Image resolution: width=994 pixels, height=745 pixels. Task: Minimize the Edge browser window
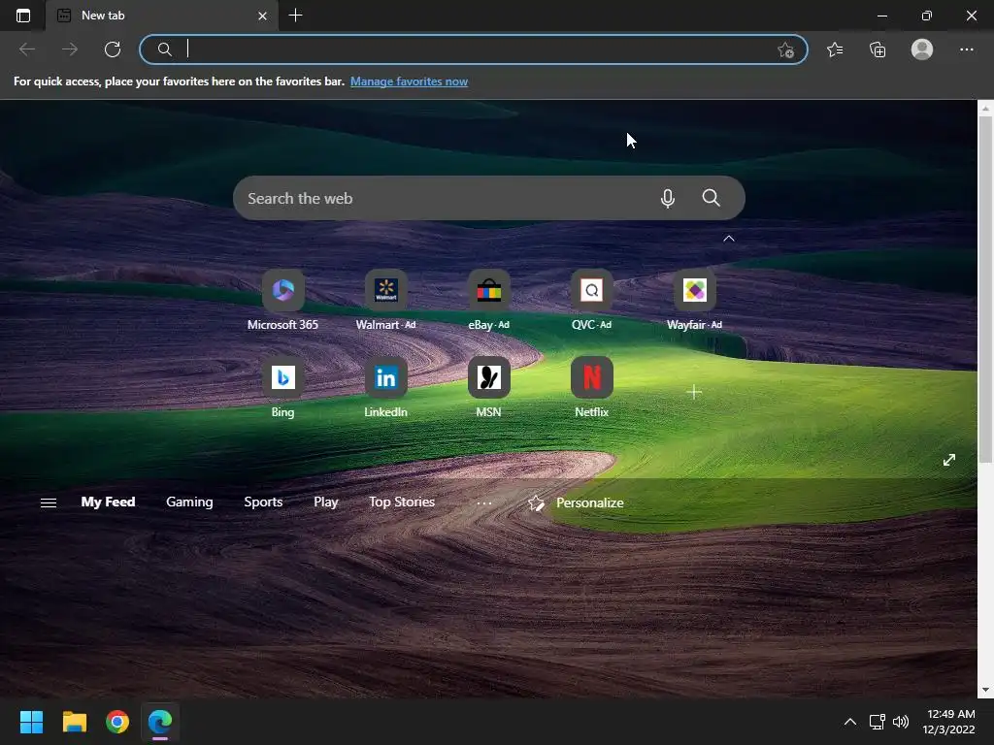[881, 16]
